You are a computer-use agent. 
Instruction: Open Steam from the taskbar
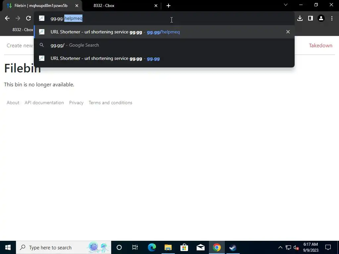(233, 247)
